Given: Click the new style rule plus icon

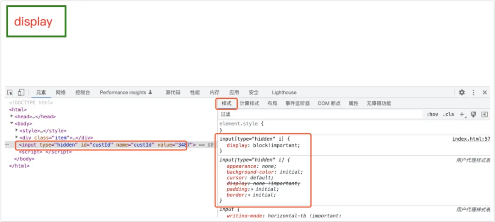Looking at the screenshot, I should click(462, 115).
